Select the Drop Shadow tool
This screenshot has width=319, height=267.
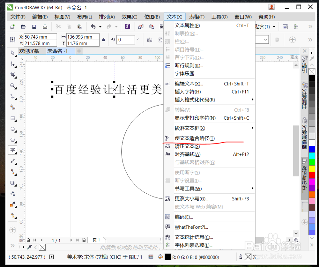click(13, 183)
